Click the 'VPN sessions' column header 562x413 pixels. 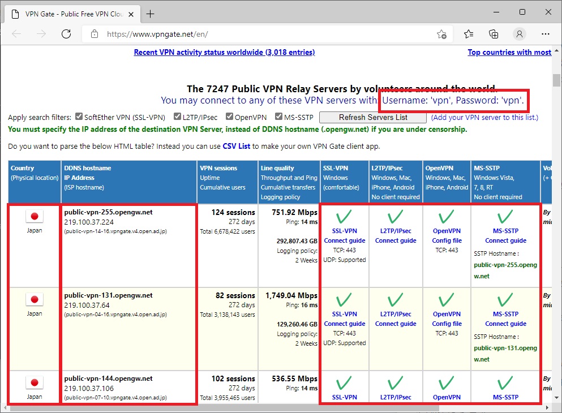tap(218, 168)
